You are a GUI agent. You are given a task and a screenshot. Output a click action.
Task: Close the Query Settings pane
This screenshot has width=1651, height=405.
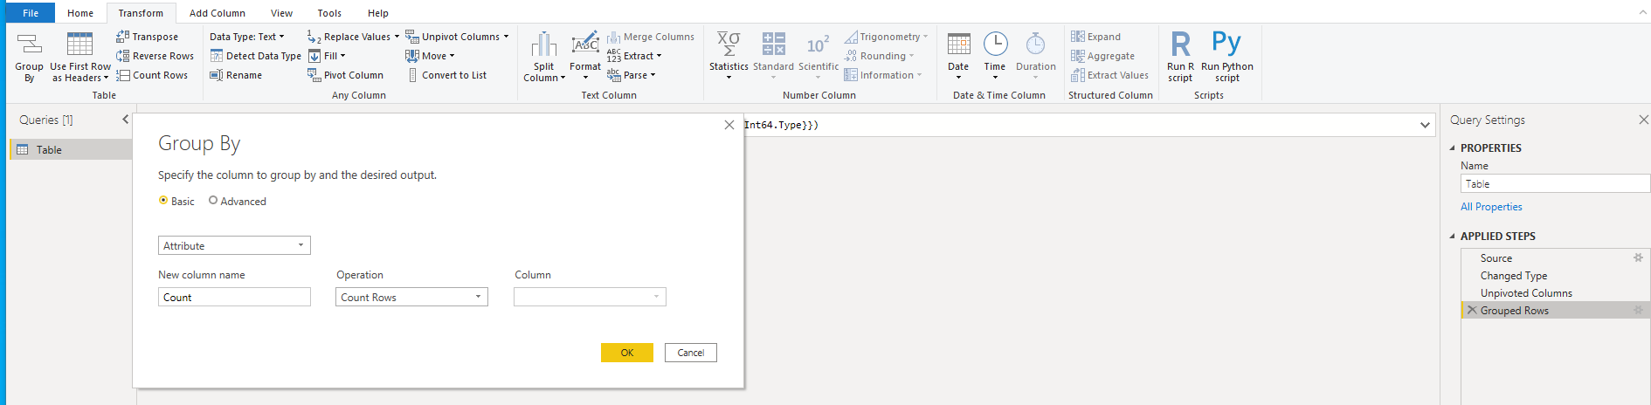[1643, 120]
